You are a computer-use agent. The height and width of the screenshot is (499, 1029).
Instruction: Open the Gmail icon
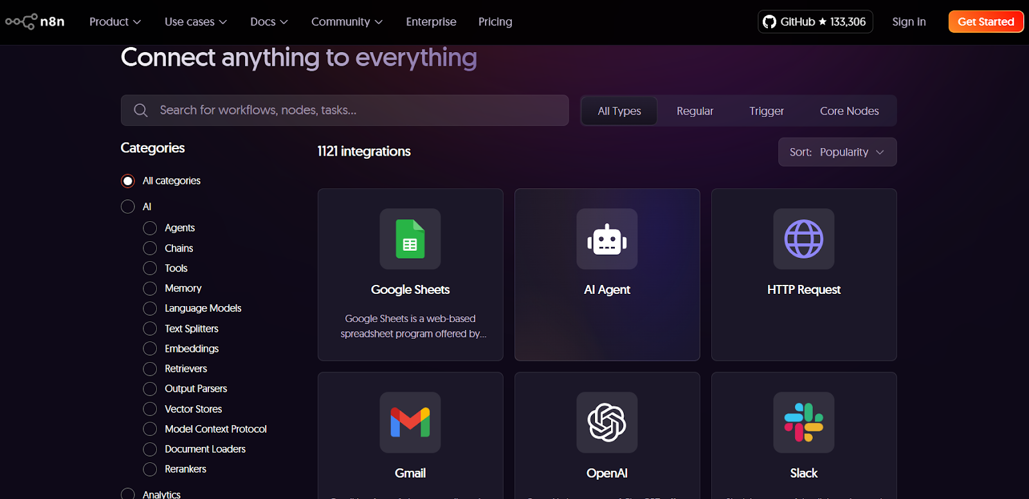(x=410, y=422)
